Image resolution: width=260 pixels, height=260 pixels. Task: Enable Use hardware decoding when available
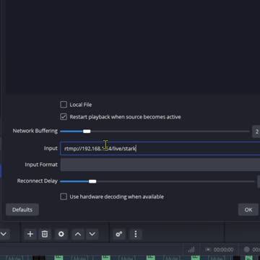tap(64, 196)
